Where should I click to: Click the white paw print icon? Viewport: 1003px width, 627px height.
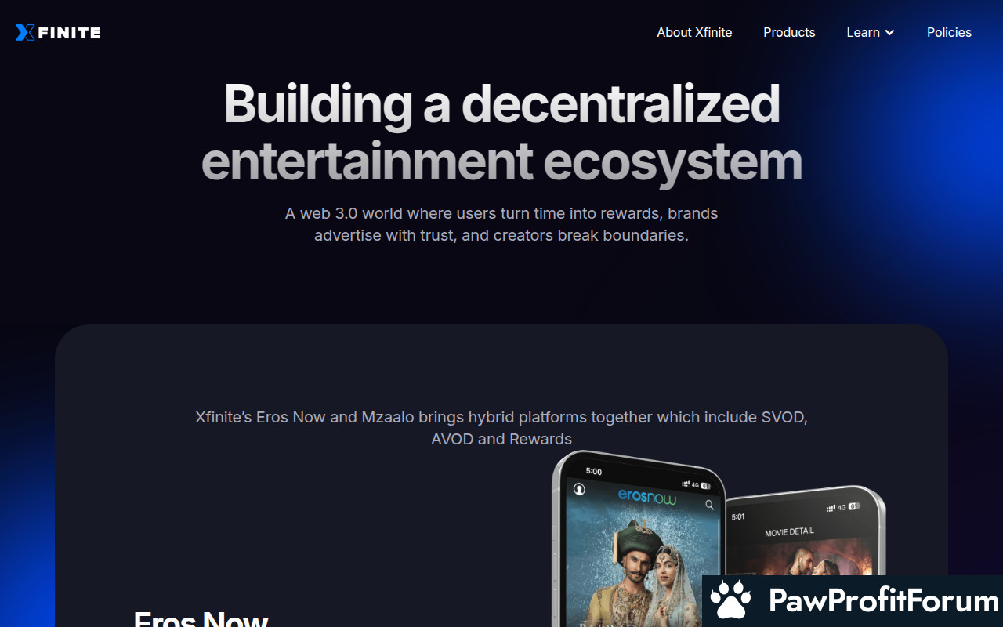point(730,601)
